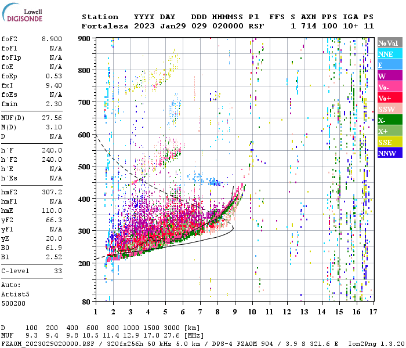
Task: Click the hmF2 value 307.2
Action: point(52,192)
